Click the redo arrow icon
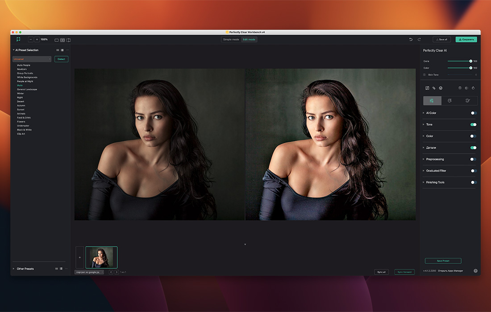 click(x=419, y=40)
